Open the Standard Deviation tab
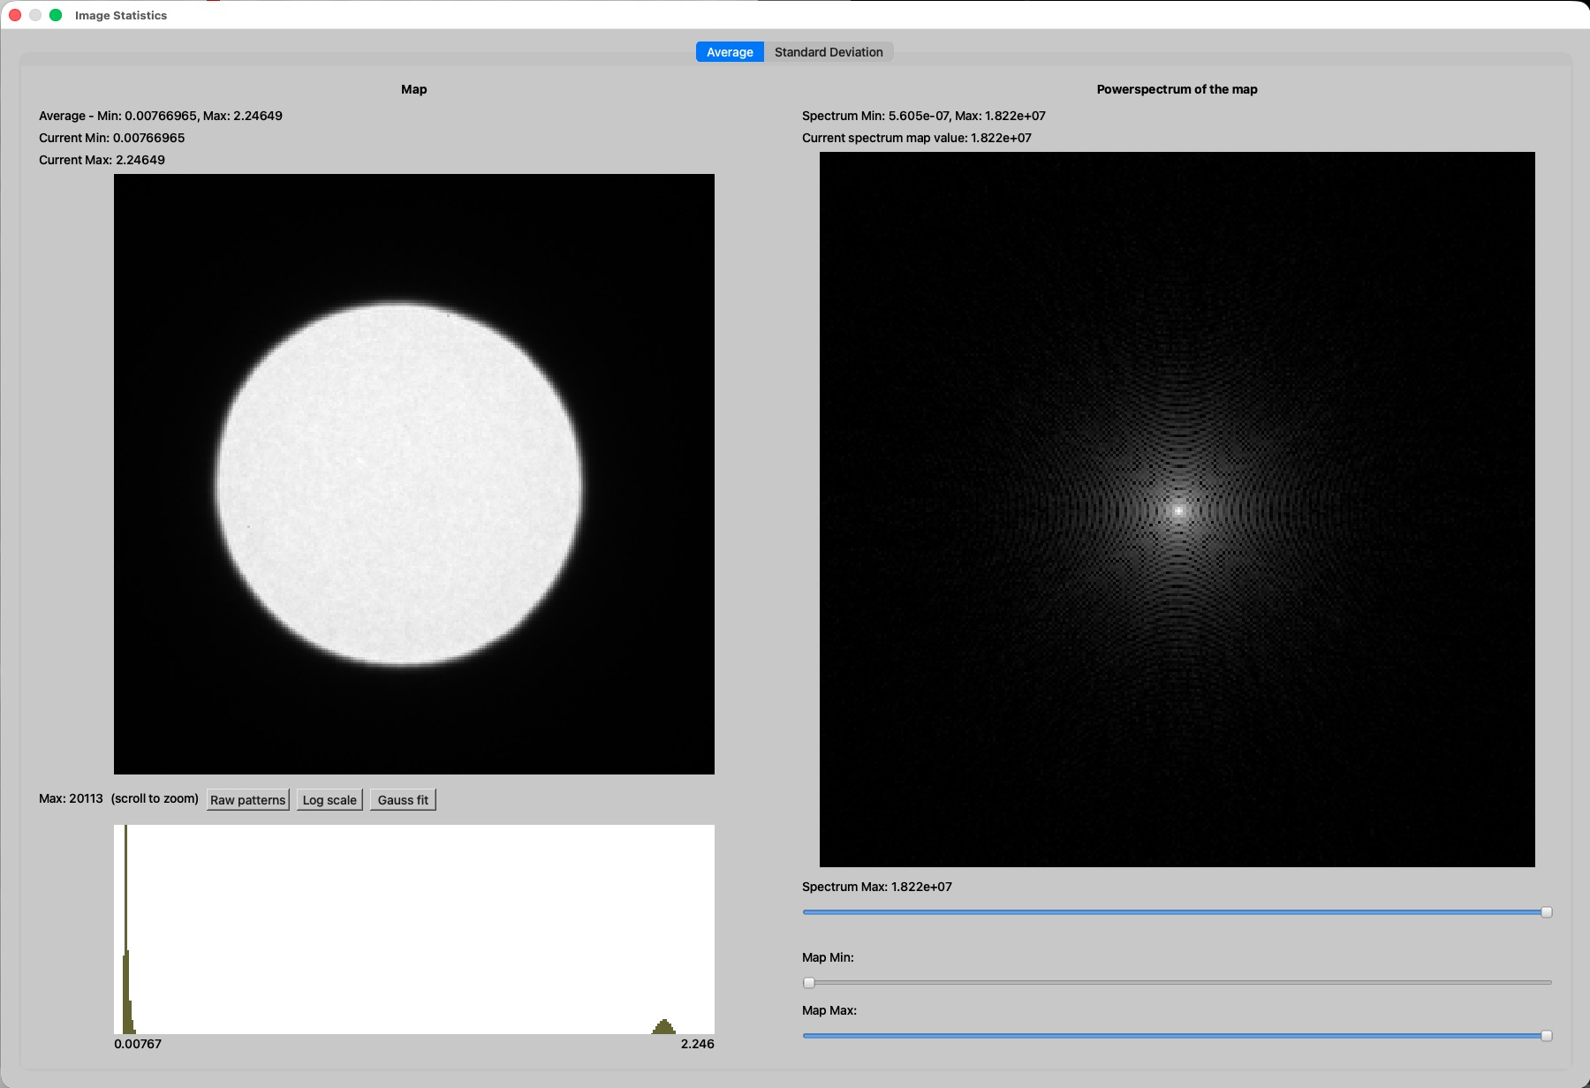Screen dimensions: 1590x1088 point(829,52)
